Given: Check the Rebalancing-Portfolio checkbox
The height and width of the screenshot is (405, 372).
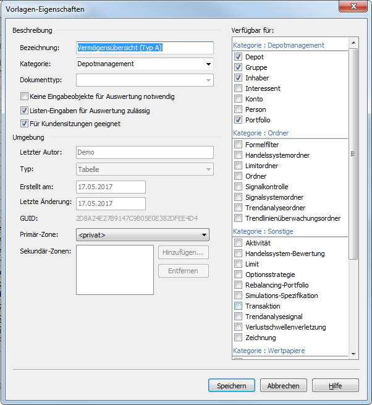Looking at the screenshot, I should point(239,285).
